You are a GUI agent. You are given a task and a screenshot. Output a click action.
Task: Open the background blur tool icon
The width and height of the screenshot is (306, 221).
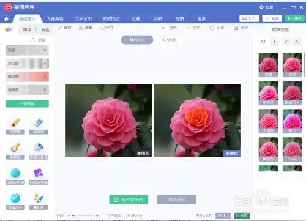[x=15, y=198]
